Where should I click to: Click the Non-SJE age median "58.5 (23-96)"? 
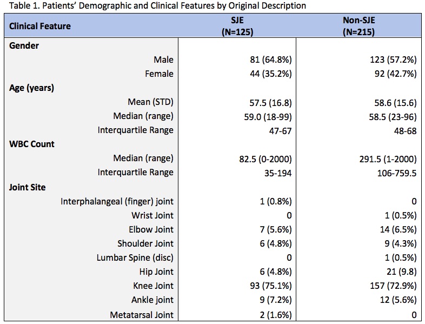390,116
